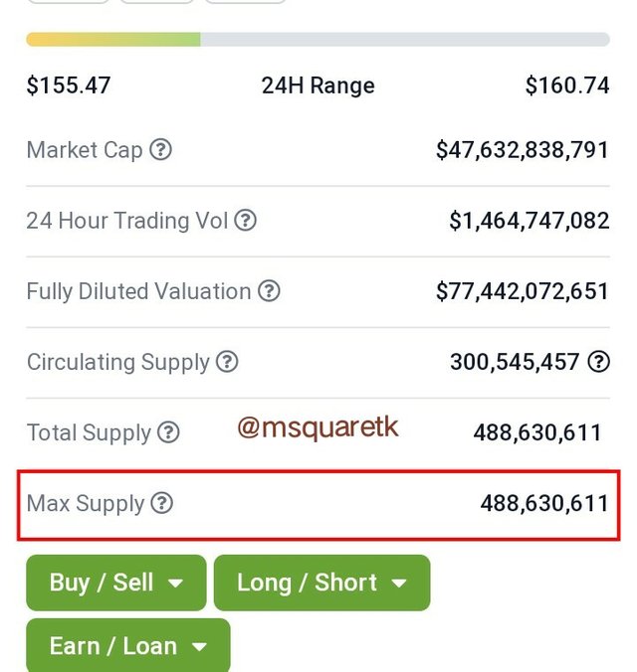Open the info icon next to 300,545,457
This screenshot has width=637, height=672.
598,361
